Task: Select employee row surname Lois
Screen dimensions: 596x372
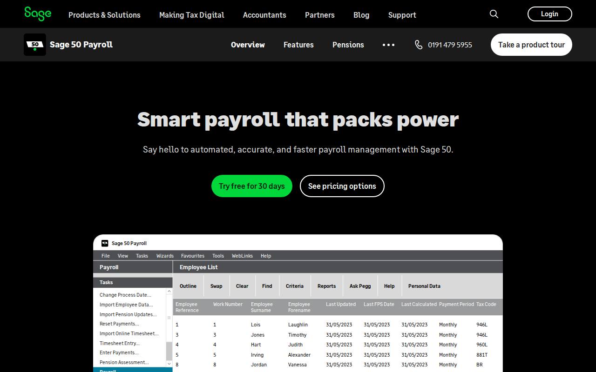Action: coord(256,325)
